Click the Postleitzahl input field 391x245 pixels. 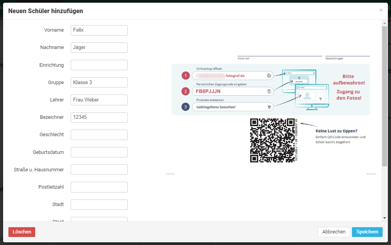coord(99,187)
